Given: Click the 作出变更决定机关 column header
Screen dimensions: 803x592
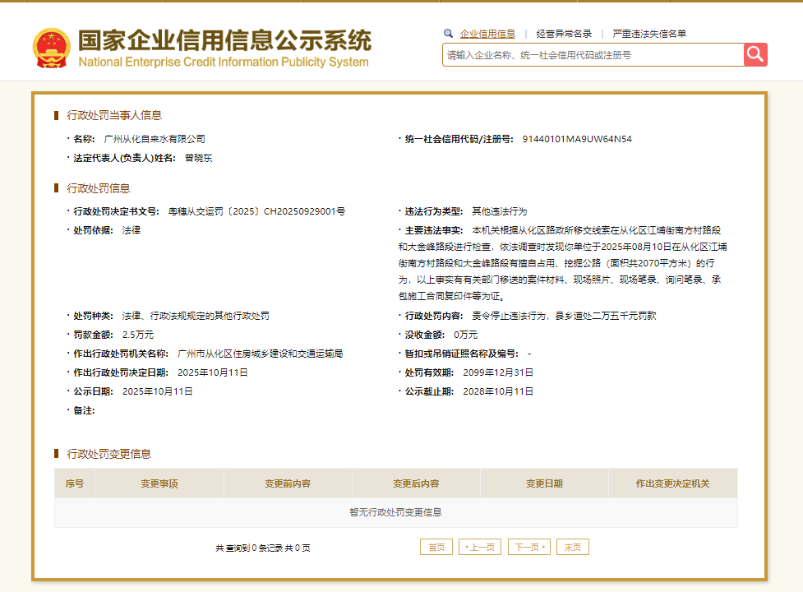Looking at the screenshot, I should 672,483.
